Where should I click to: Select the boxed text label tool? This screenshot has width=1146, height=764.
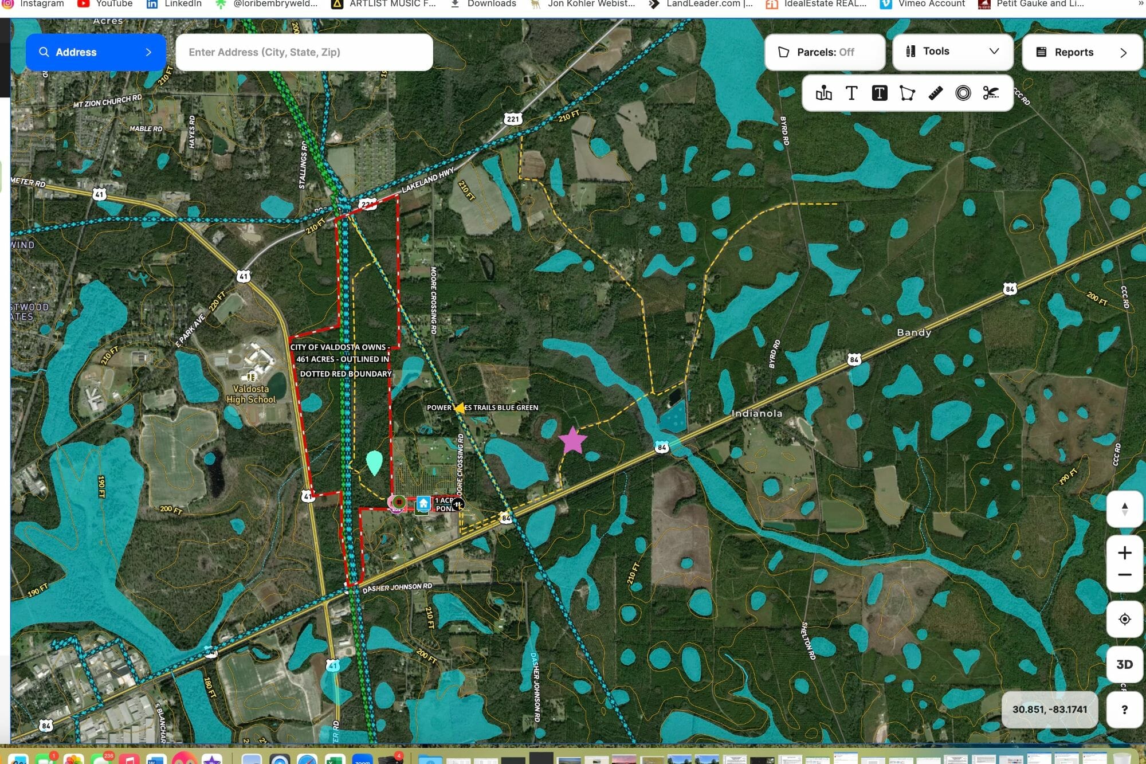[879, 93]
